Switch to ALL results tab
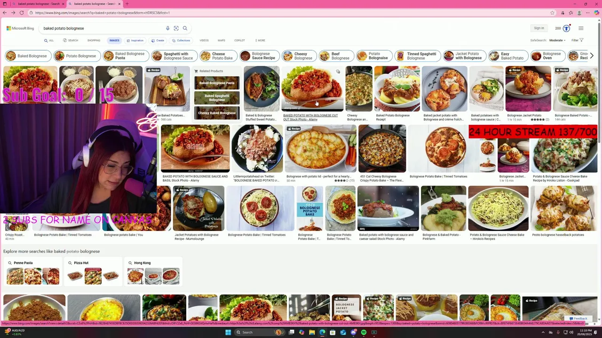The image size is (602, 338). [49, 40]
